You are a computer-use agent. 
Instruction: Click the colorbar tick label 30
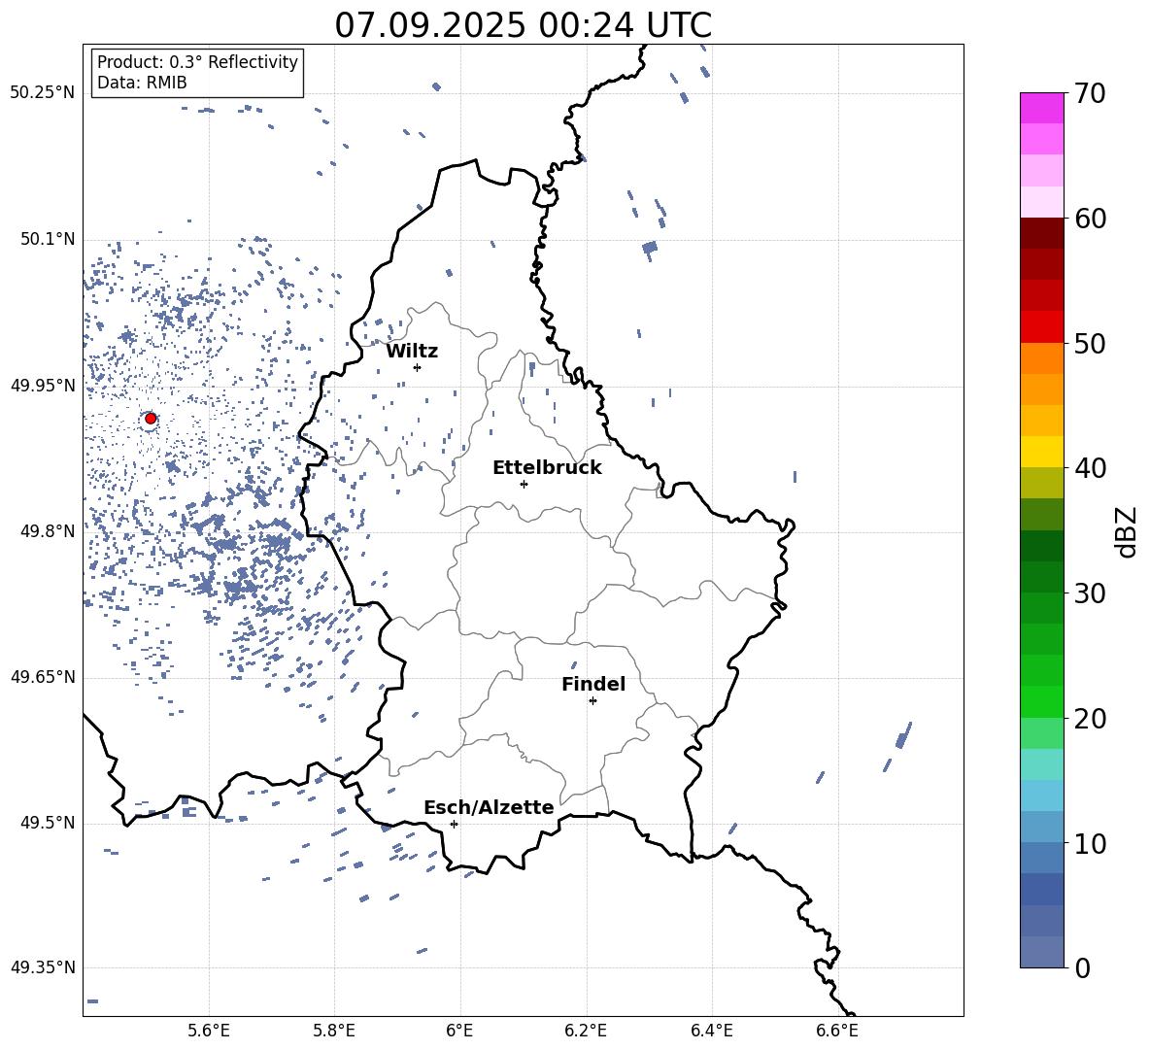pyautogui.click(x=1090, y=593)
